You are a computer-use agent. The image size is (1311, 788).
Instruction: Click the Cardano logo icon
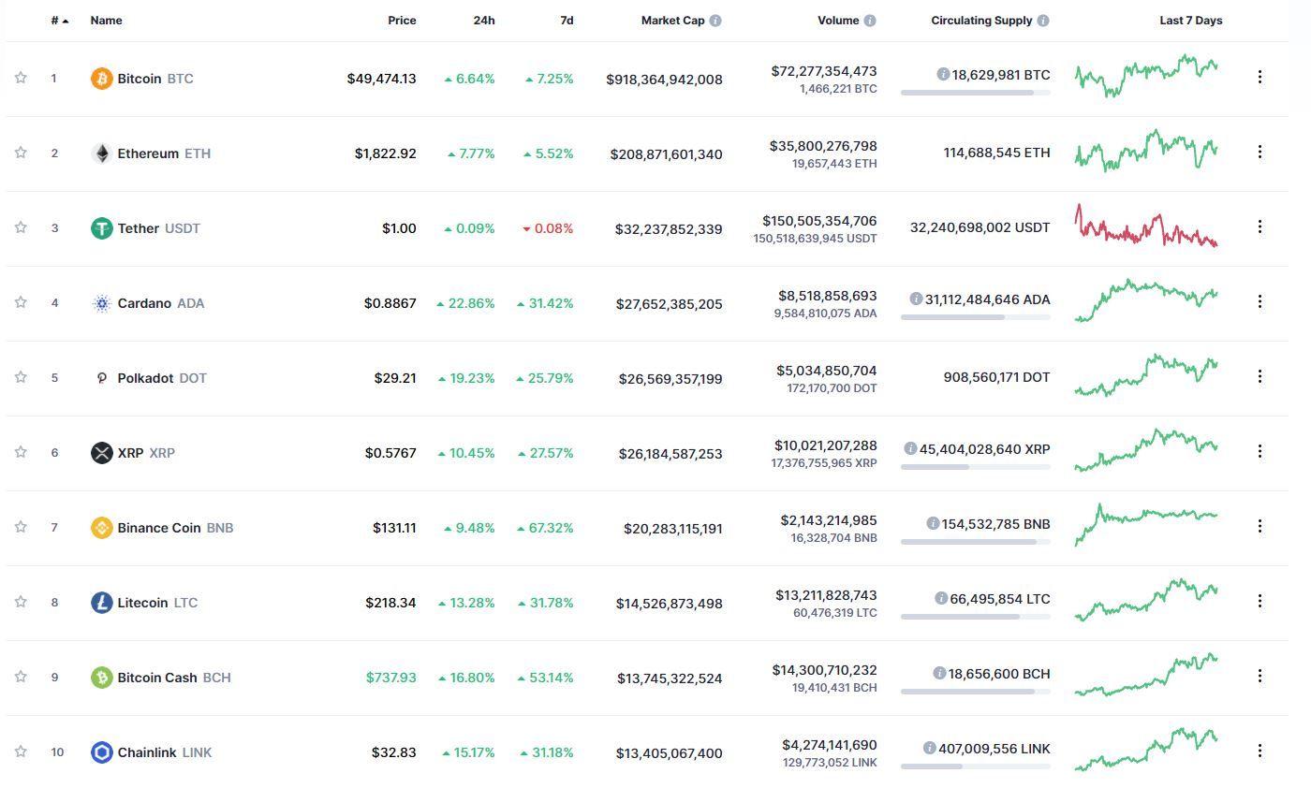101,303
